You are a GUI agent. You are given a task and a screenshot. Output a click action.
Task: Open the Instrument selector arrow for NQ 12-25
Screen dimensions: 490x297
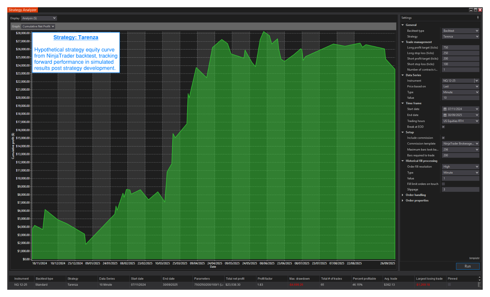click(x=477, y=81)
